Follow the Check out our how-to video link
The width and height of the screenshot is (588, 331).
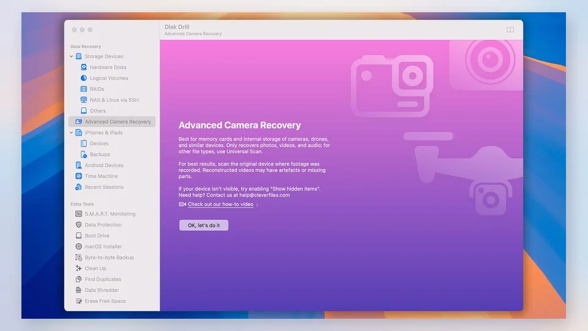(221, 205)
